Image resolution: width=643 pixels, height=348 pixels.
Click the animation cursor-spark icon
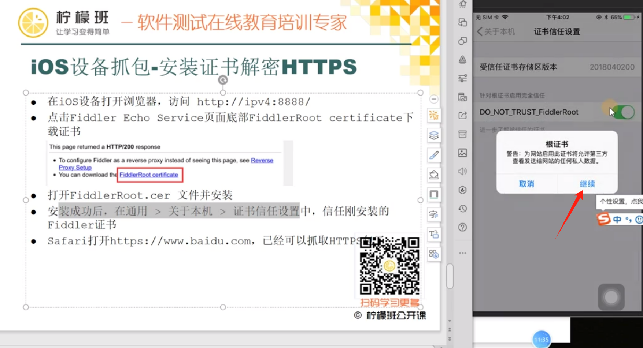pos(434,116)
